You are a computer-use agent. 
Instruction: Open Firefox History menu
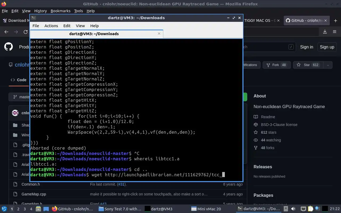point(40,11)
